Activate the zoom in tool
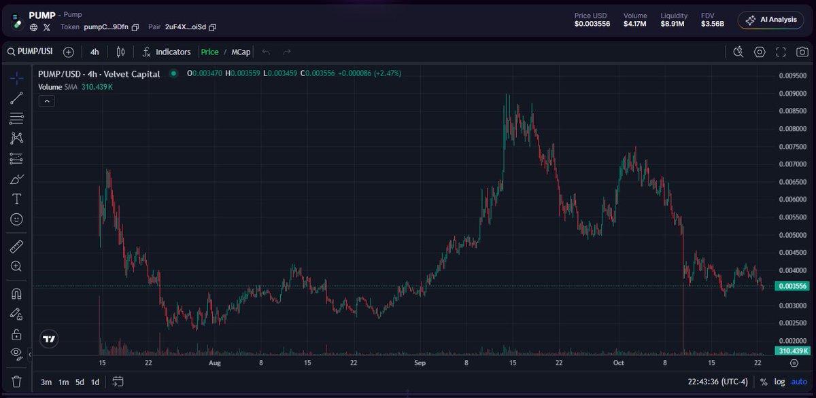816x398 pixels. click(x=17, y=266)
